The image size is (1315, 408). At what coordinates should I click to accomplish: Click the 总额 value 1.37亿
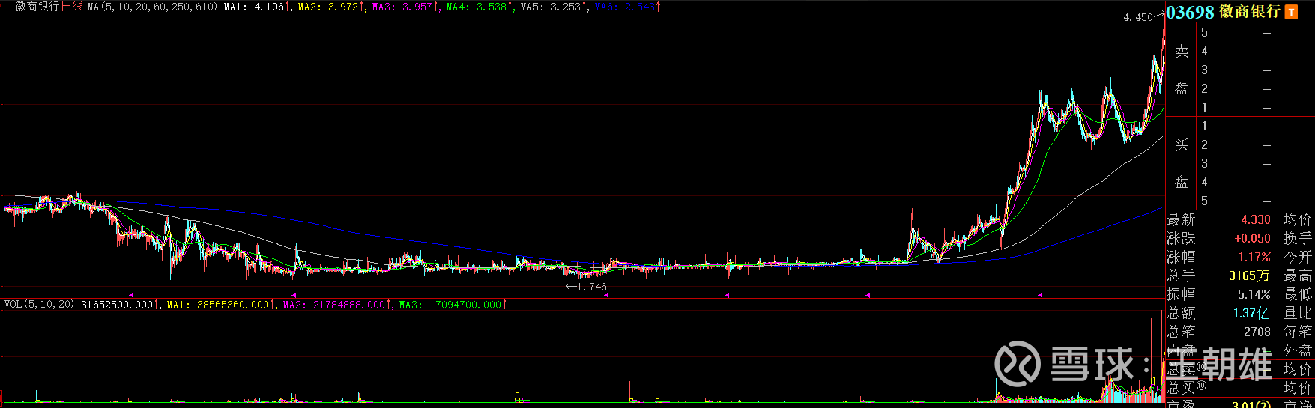tap(1252, 313)
